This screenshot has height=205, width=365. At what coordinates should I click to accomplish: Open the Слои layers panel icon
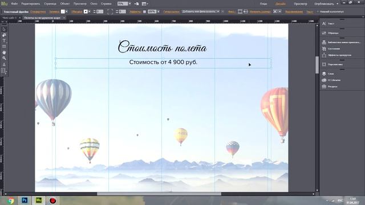[x=324, y=73]
